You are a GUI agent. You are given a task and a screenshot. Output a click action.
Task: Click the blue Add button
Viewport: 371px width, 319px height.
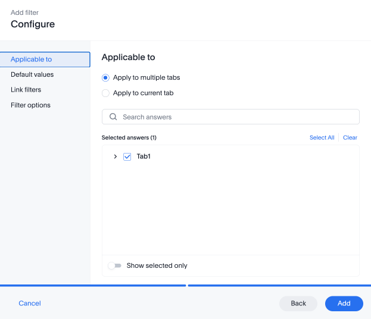[344, 304]
